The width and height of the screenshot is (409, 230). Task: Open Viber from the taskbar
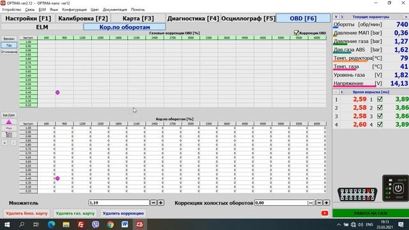(x=95, y=224)
